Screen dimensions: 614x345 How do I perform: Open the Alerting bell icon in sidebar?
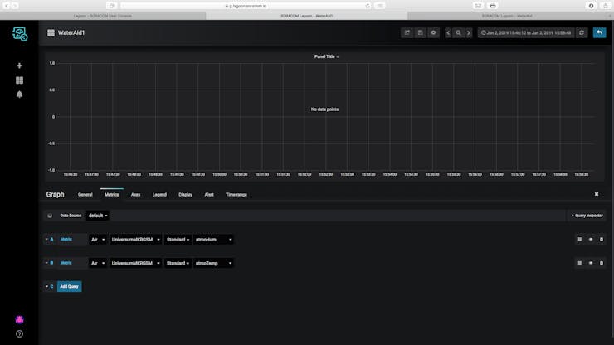19,95
